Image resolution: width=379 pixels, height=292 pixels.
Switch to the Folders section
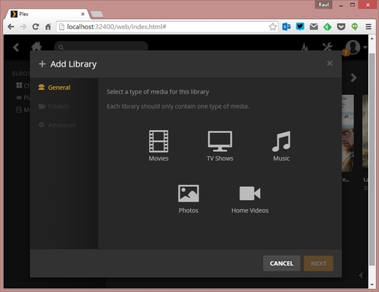coord(53,106)
